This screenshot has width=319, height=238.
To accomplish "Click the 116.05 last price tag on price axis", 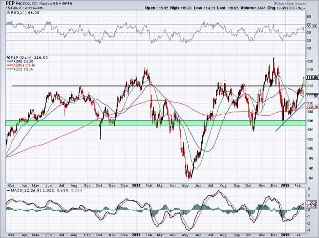I will [312, 77].
